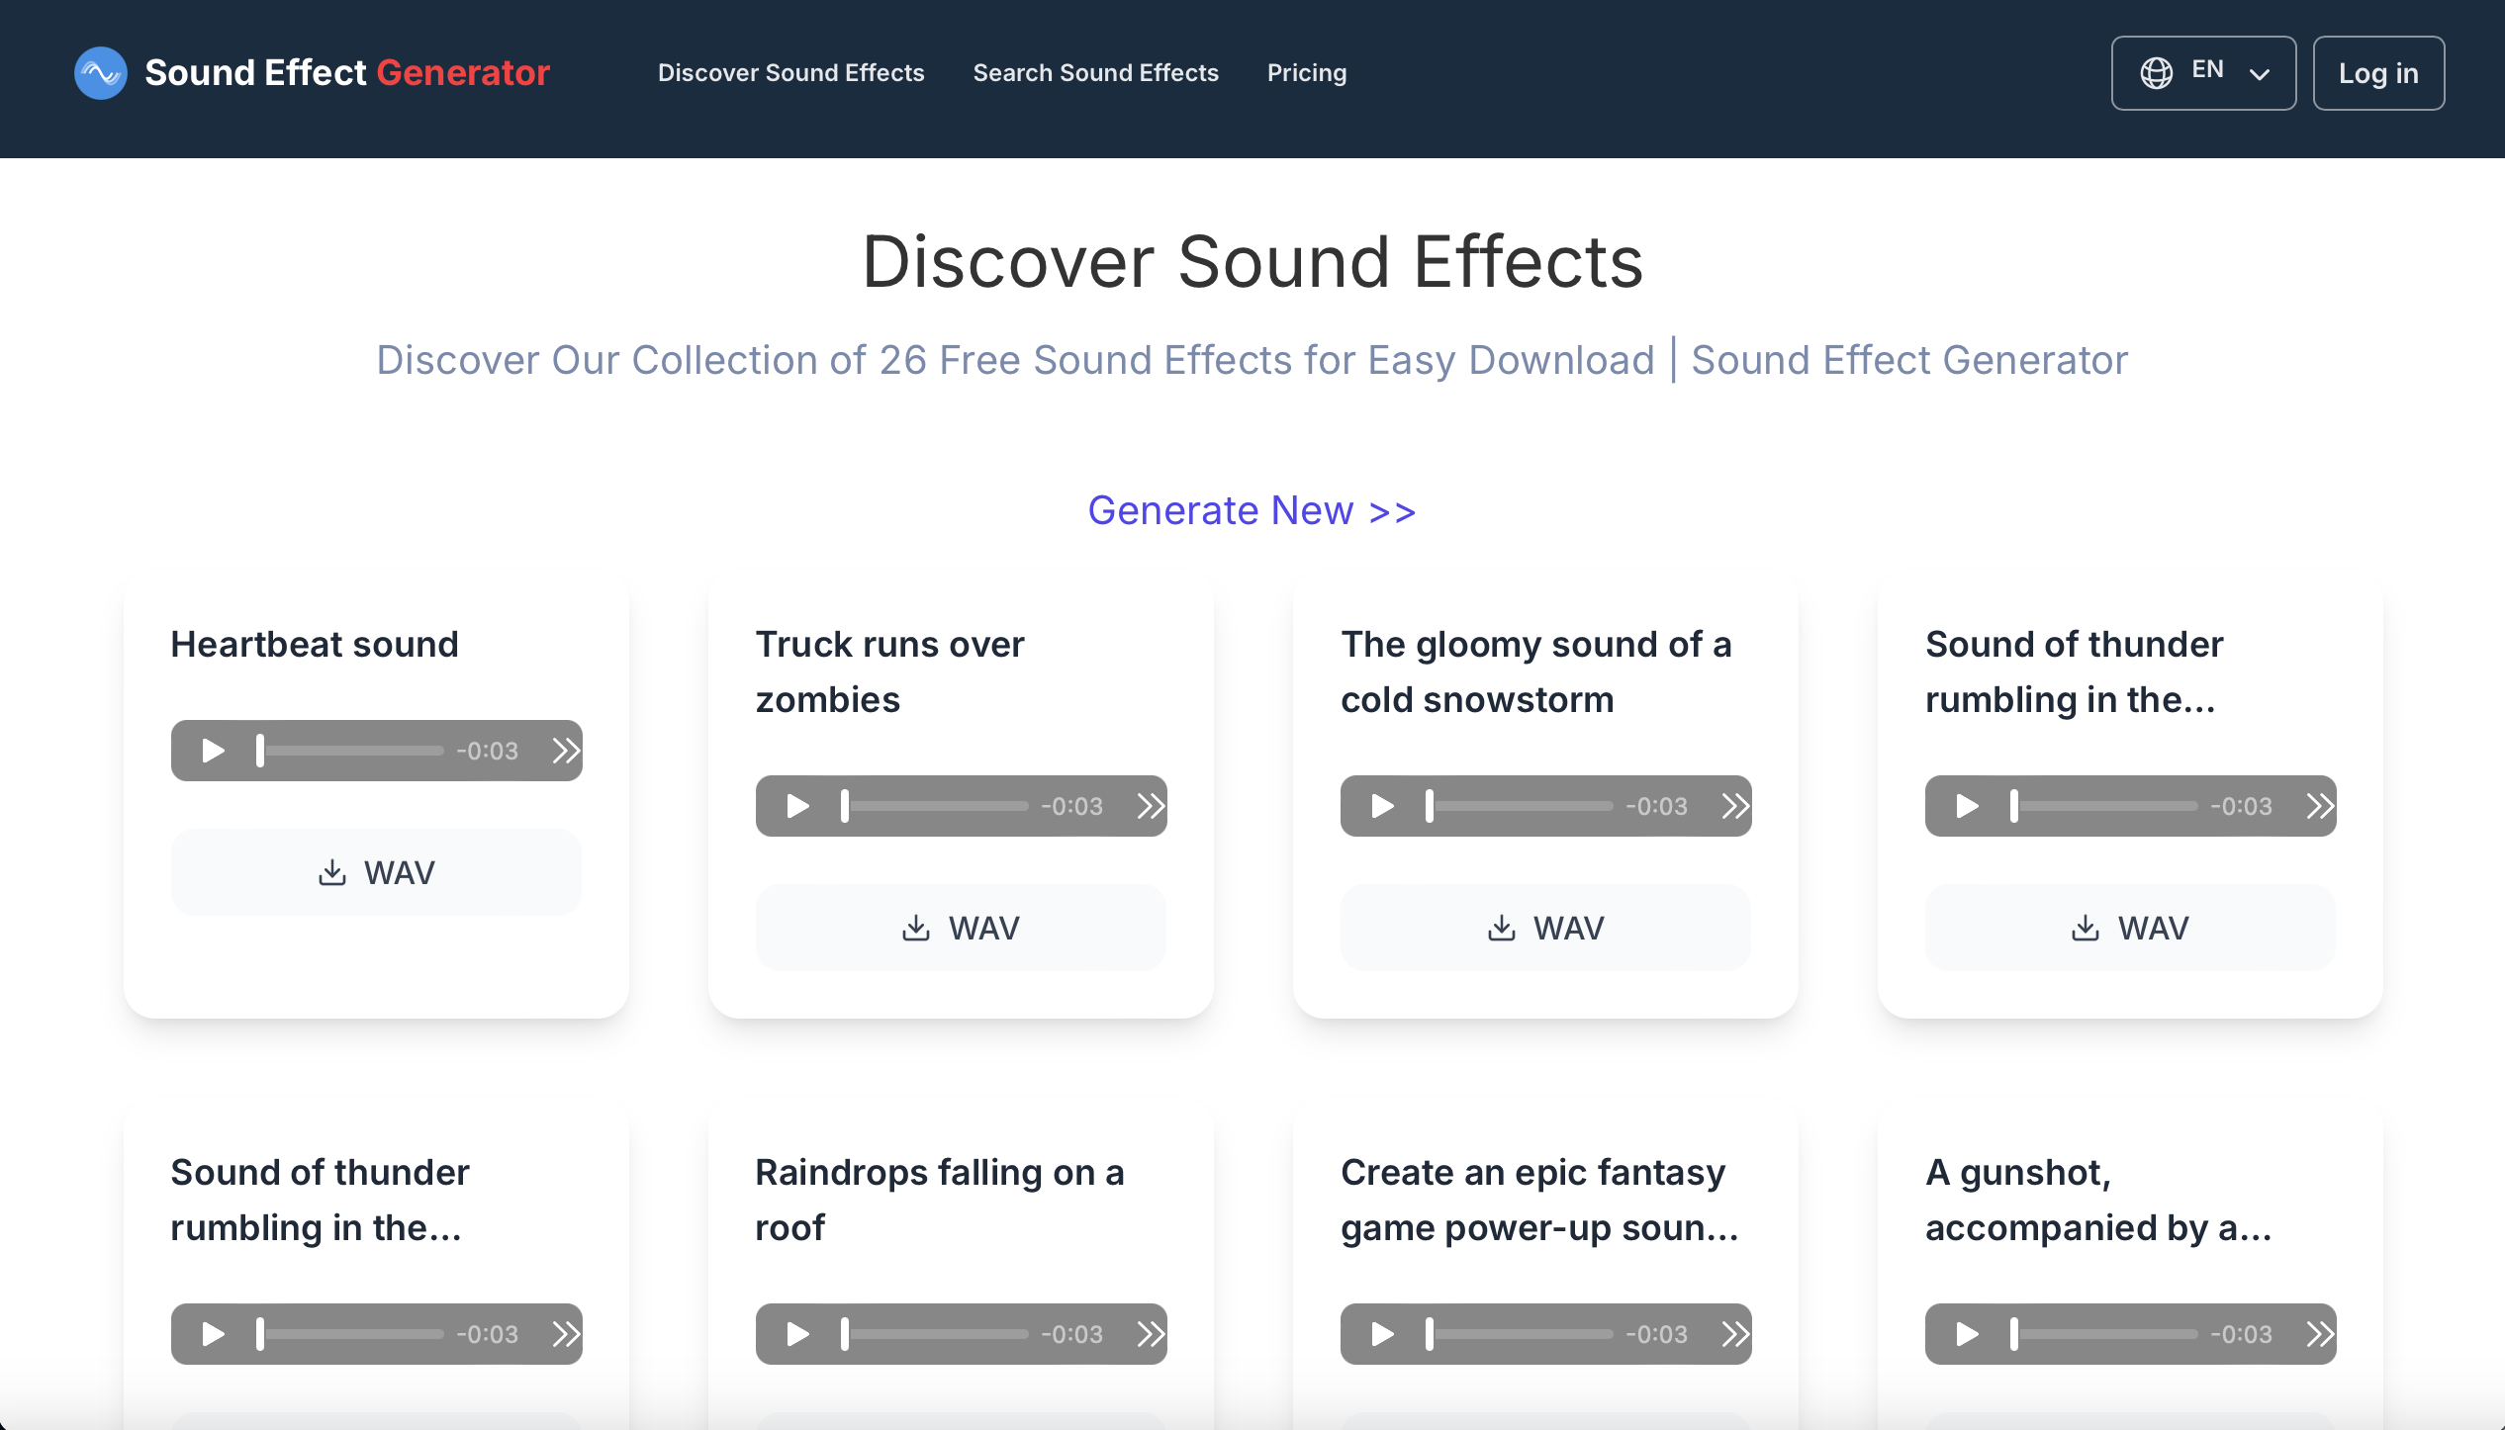
Task: Play Truck runs over zombies audio
Action: [797, 806]
